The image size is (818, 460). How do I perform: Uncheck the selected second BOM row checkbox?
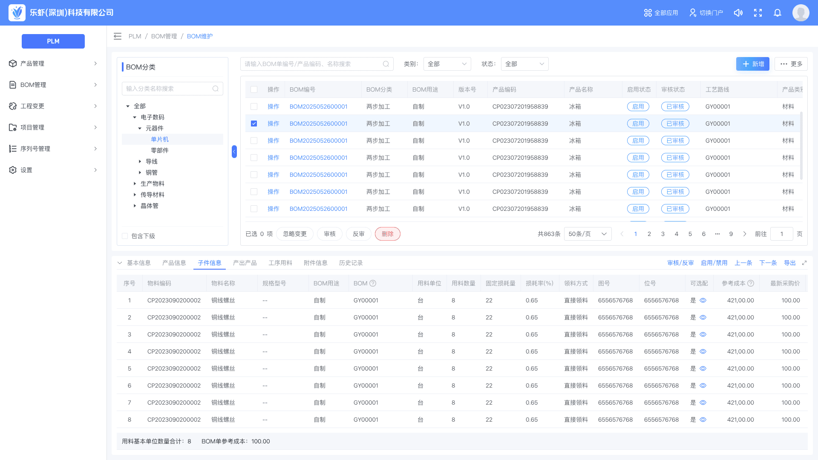[254, 124]
